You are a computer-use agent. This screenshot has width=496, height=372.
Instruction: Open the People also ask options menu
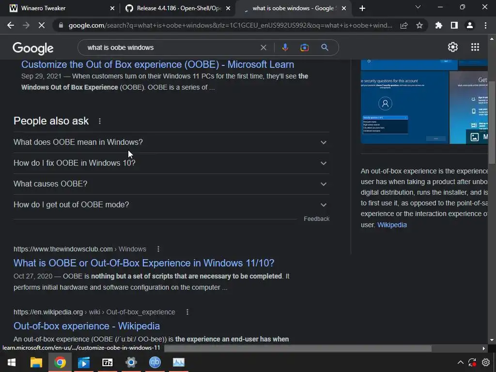tap(100, 121)
